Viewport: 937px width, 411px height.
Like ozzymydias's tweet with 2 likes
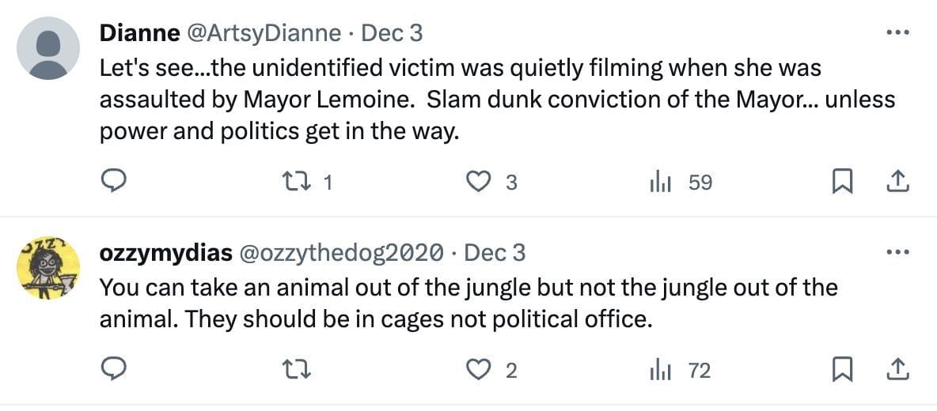tap(477, 370)
